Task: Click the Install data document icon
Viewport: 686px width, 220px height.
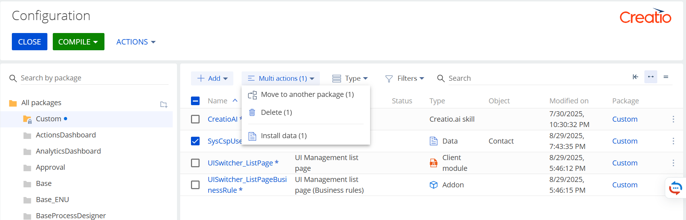Action: pyautogui.click(x=252, y=136)
